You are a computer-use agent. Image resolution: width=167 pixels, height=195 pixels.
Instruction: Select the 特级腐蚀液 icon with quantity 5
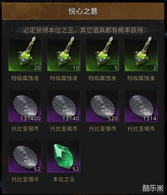pos(102,55)
